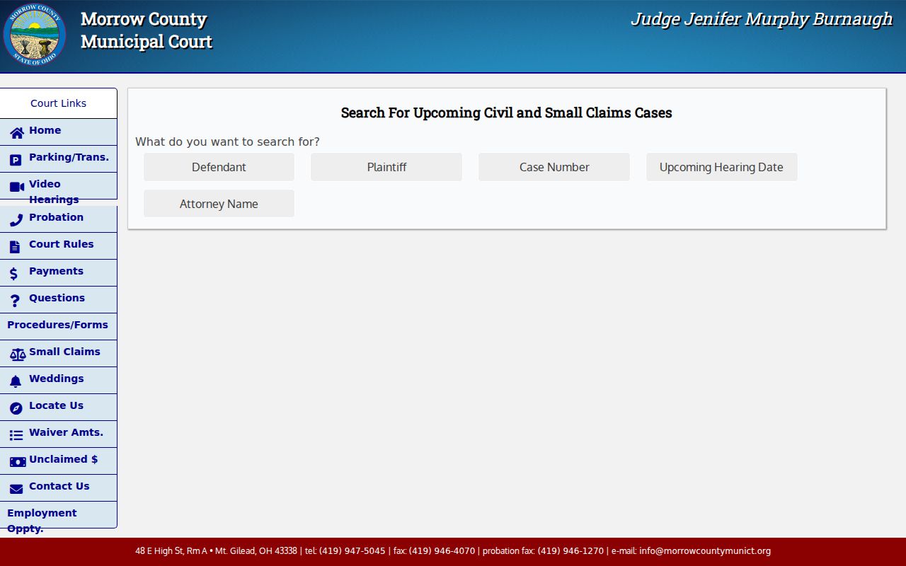Click the footer fax number (419) 946-4070
906x566 pixels.
[442, 551]
